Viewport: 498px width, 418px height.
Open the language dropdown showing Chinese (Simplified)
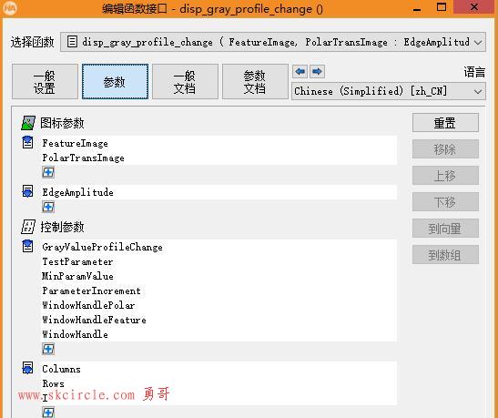pos(389,91)
